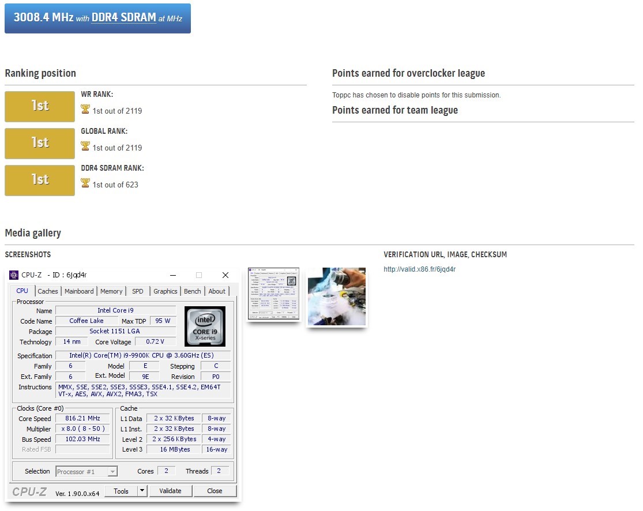Open the valid.x86.fr/6jqd4r verification link
643x511 pixels.
click(419, 269)
